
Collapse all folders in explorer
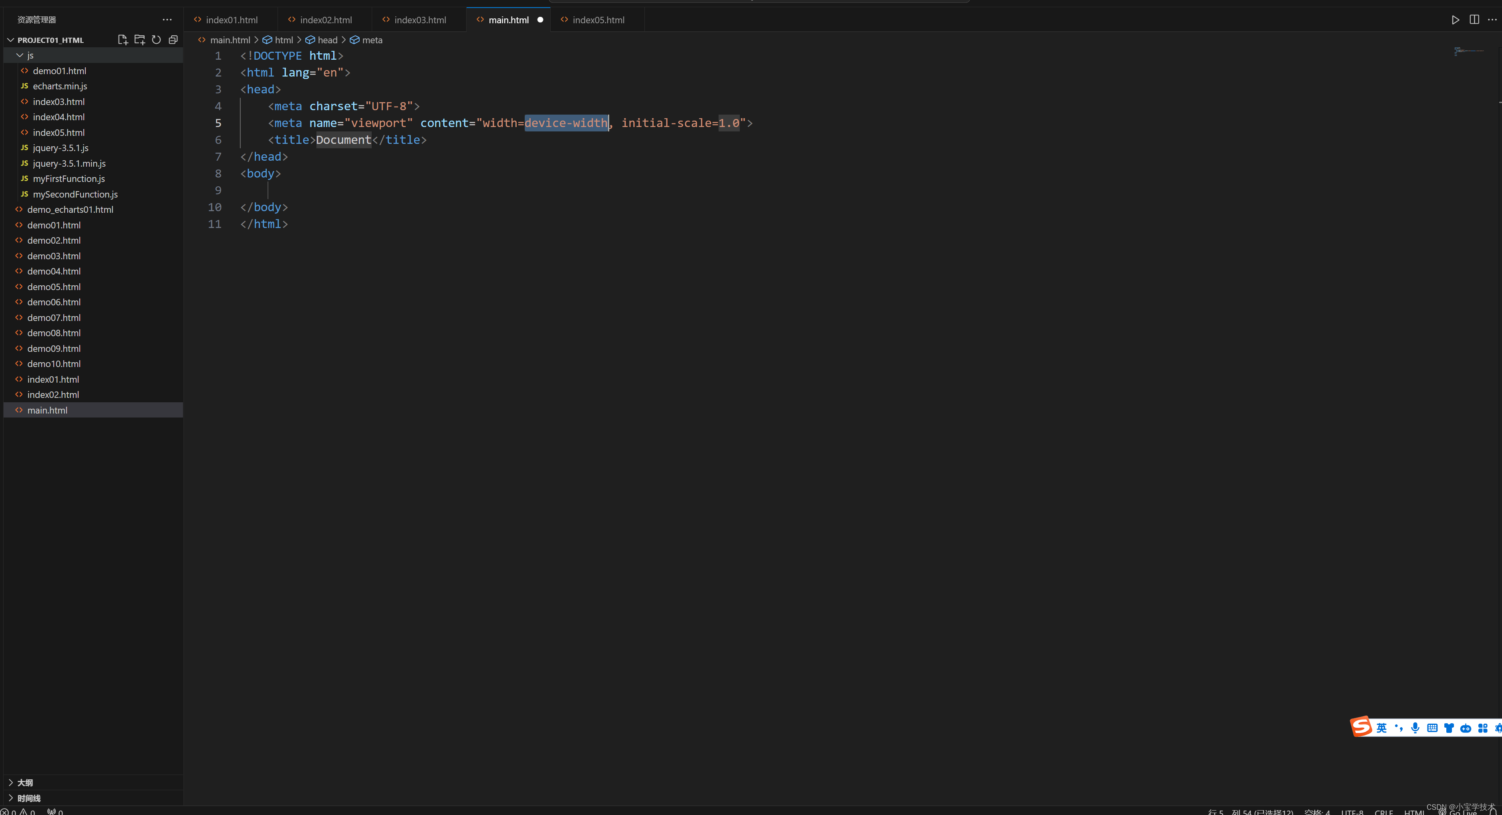pyautogui.click(x=173, y=40)
